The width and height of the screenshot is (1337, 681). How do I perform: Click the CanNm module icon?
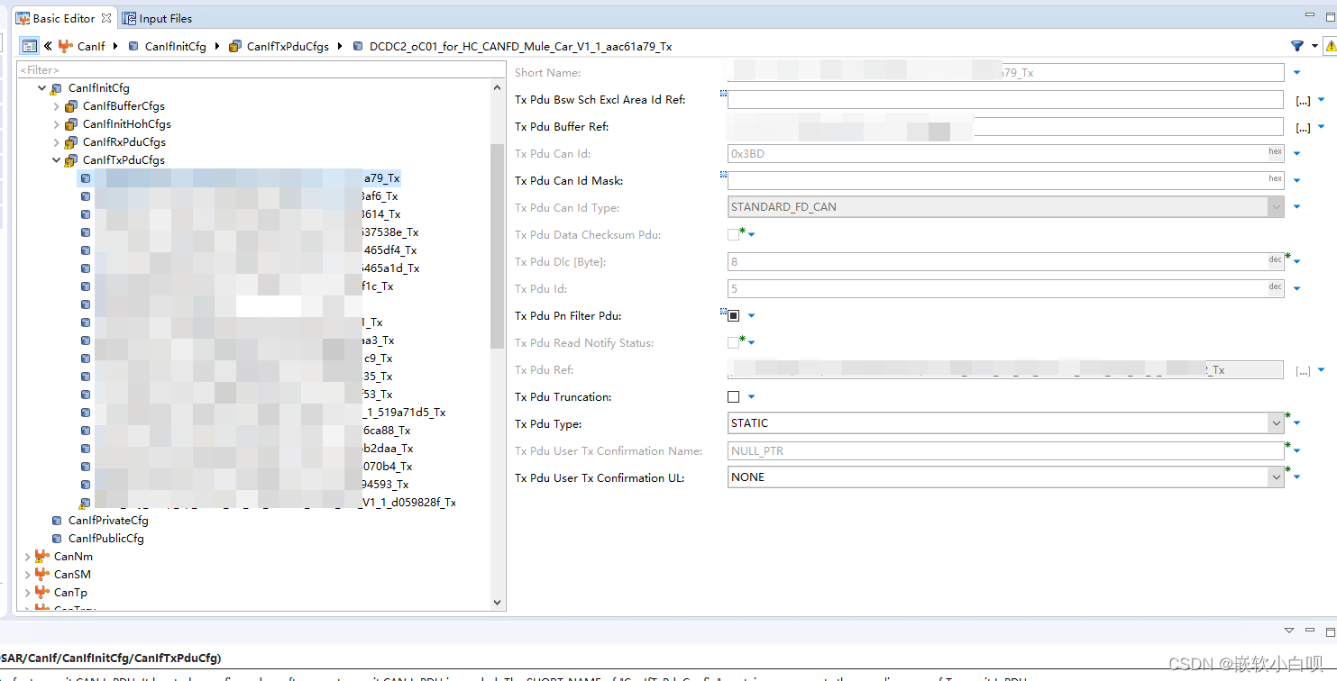point(41,557)
